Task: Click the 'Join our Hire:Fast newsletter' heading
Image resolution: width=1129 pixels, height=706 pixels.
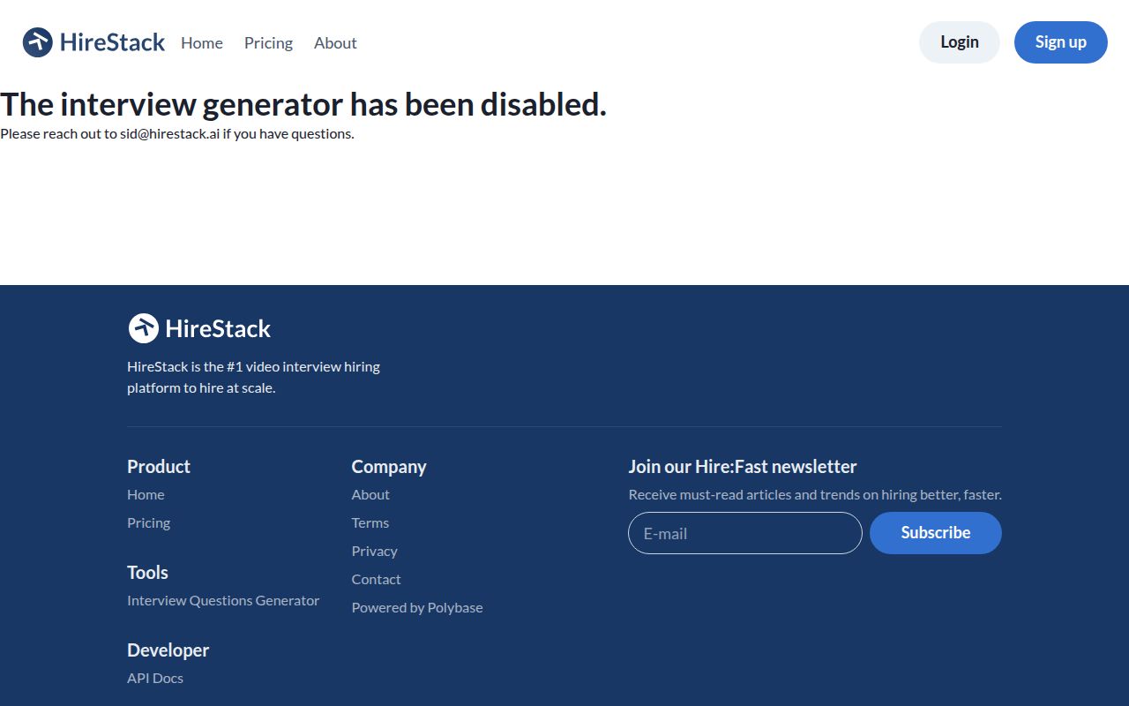Action: pos(743,466)
